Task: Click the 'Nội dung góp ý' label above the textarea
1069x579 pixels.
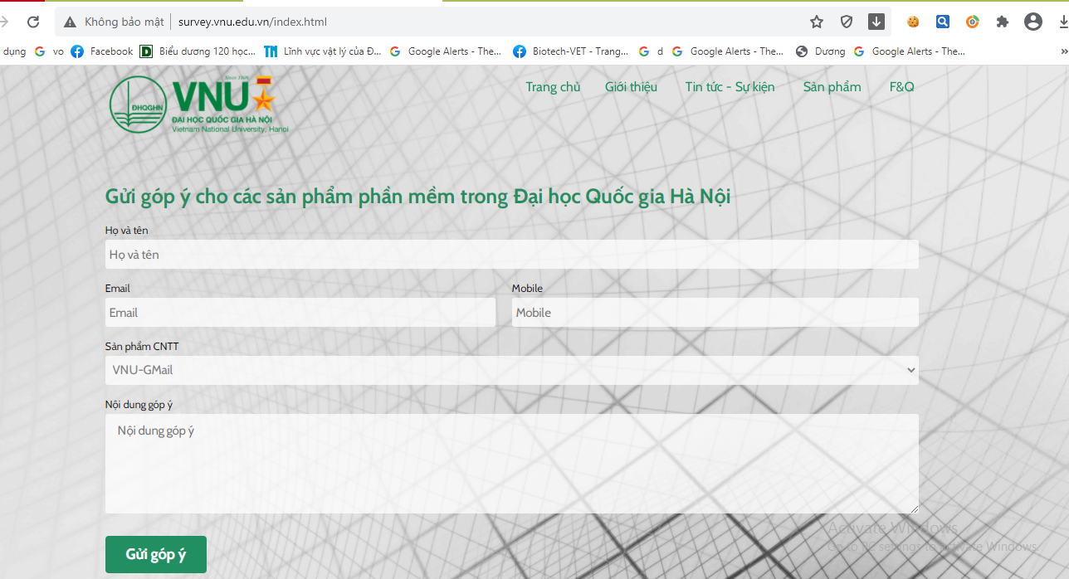Action: pyautogui.click(x=139, y=405)
